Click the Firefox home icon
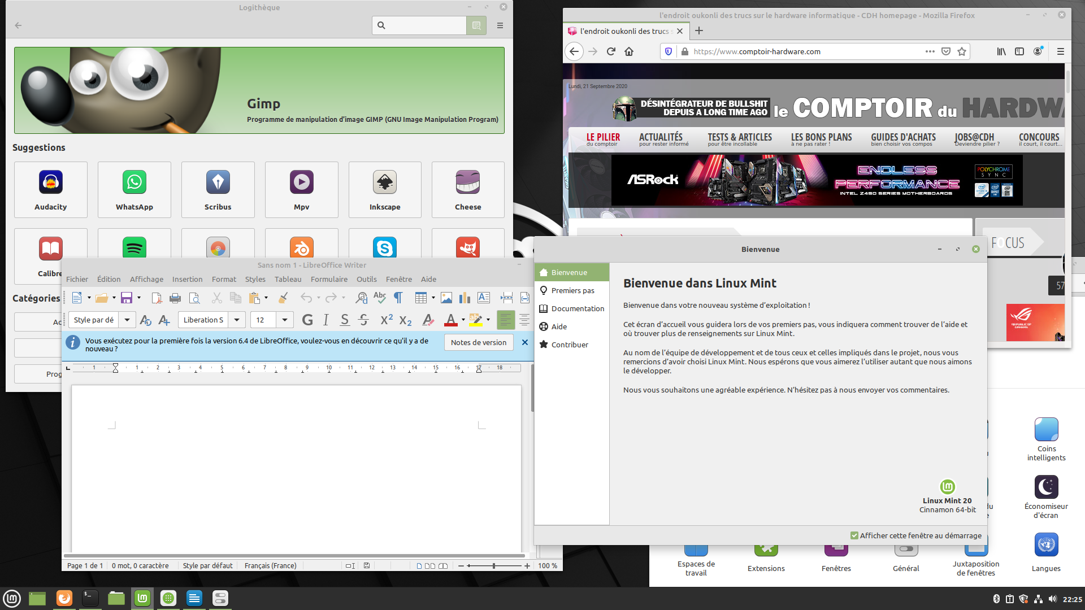 click(629, 51)
